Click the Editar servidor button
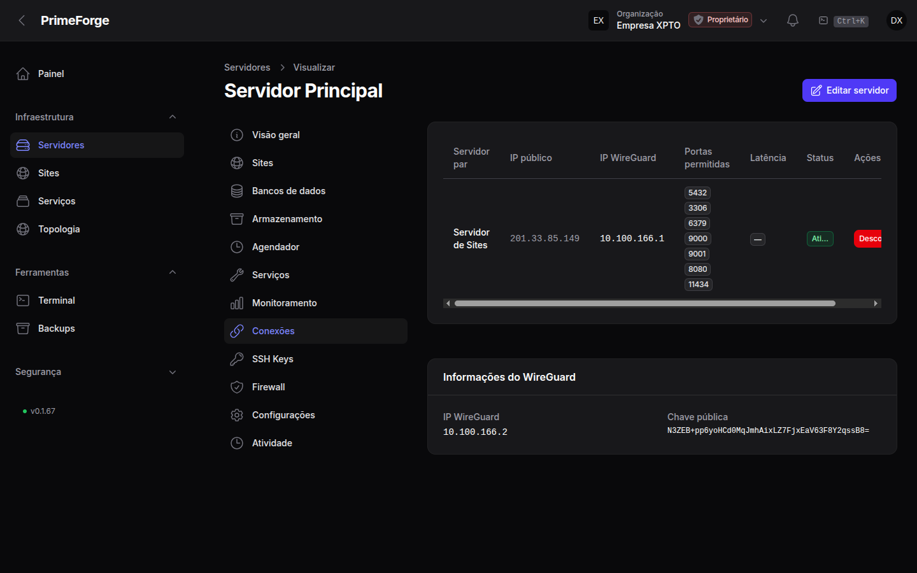The width and height of the screenshot is (917, 573). [849, 90]
